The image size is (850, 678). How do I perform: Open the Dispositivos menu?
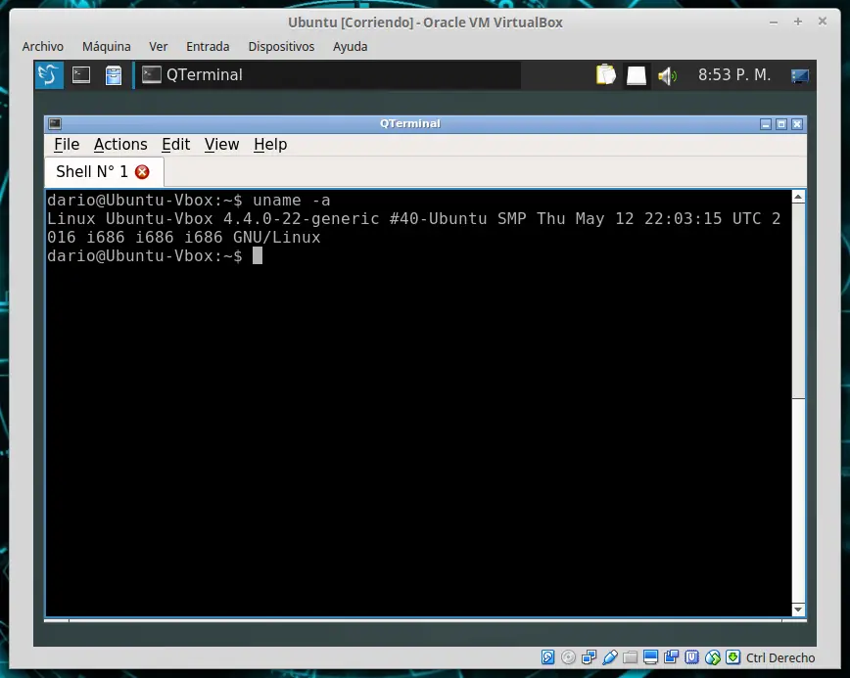[x=281, y=47]
